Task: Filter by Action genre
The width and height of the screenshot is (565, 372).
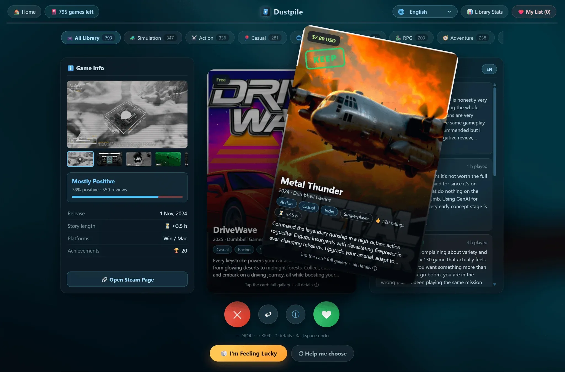Action: [210, 38]
